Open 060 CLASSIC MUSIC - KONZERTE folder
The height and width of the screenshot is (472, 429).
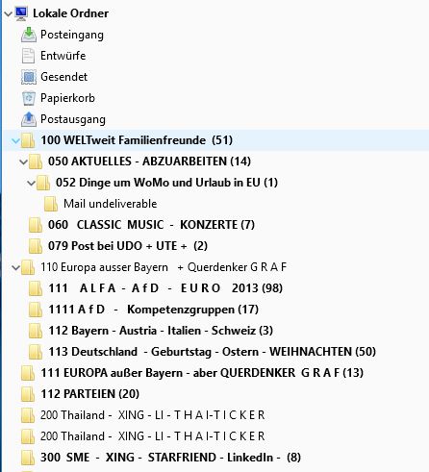coord(151,225)
